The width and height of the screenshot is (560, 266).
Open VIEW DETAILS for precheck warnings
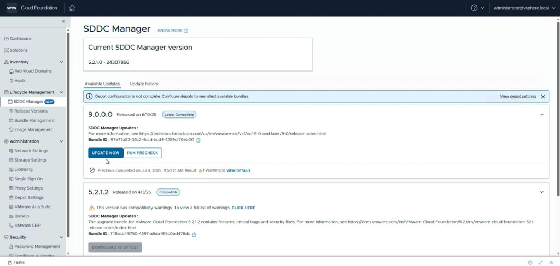click(x=238, y=170)
